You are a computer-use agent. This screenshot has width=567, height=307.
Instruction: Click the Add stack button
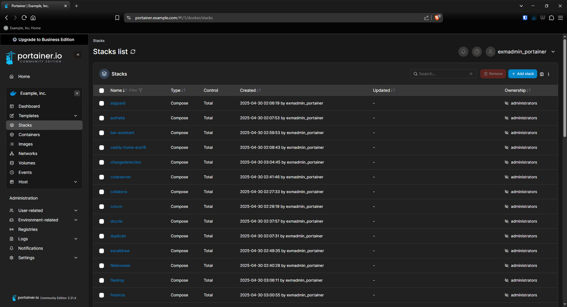[522, 74]
